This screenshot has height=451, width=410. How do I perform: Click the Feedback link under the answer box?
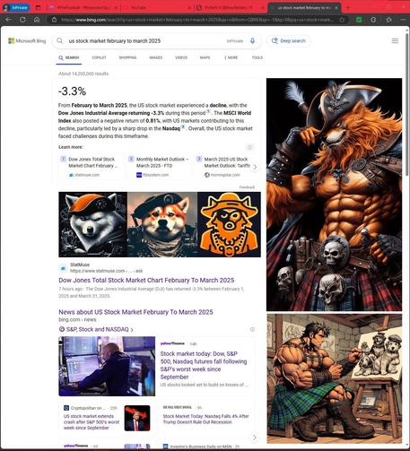[x=247, y=187]
